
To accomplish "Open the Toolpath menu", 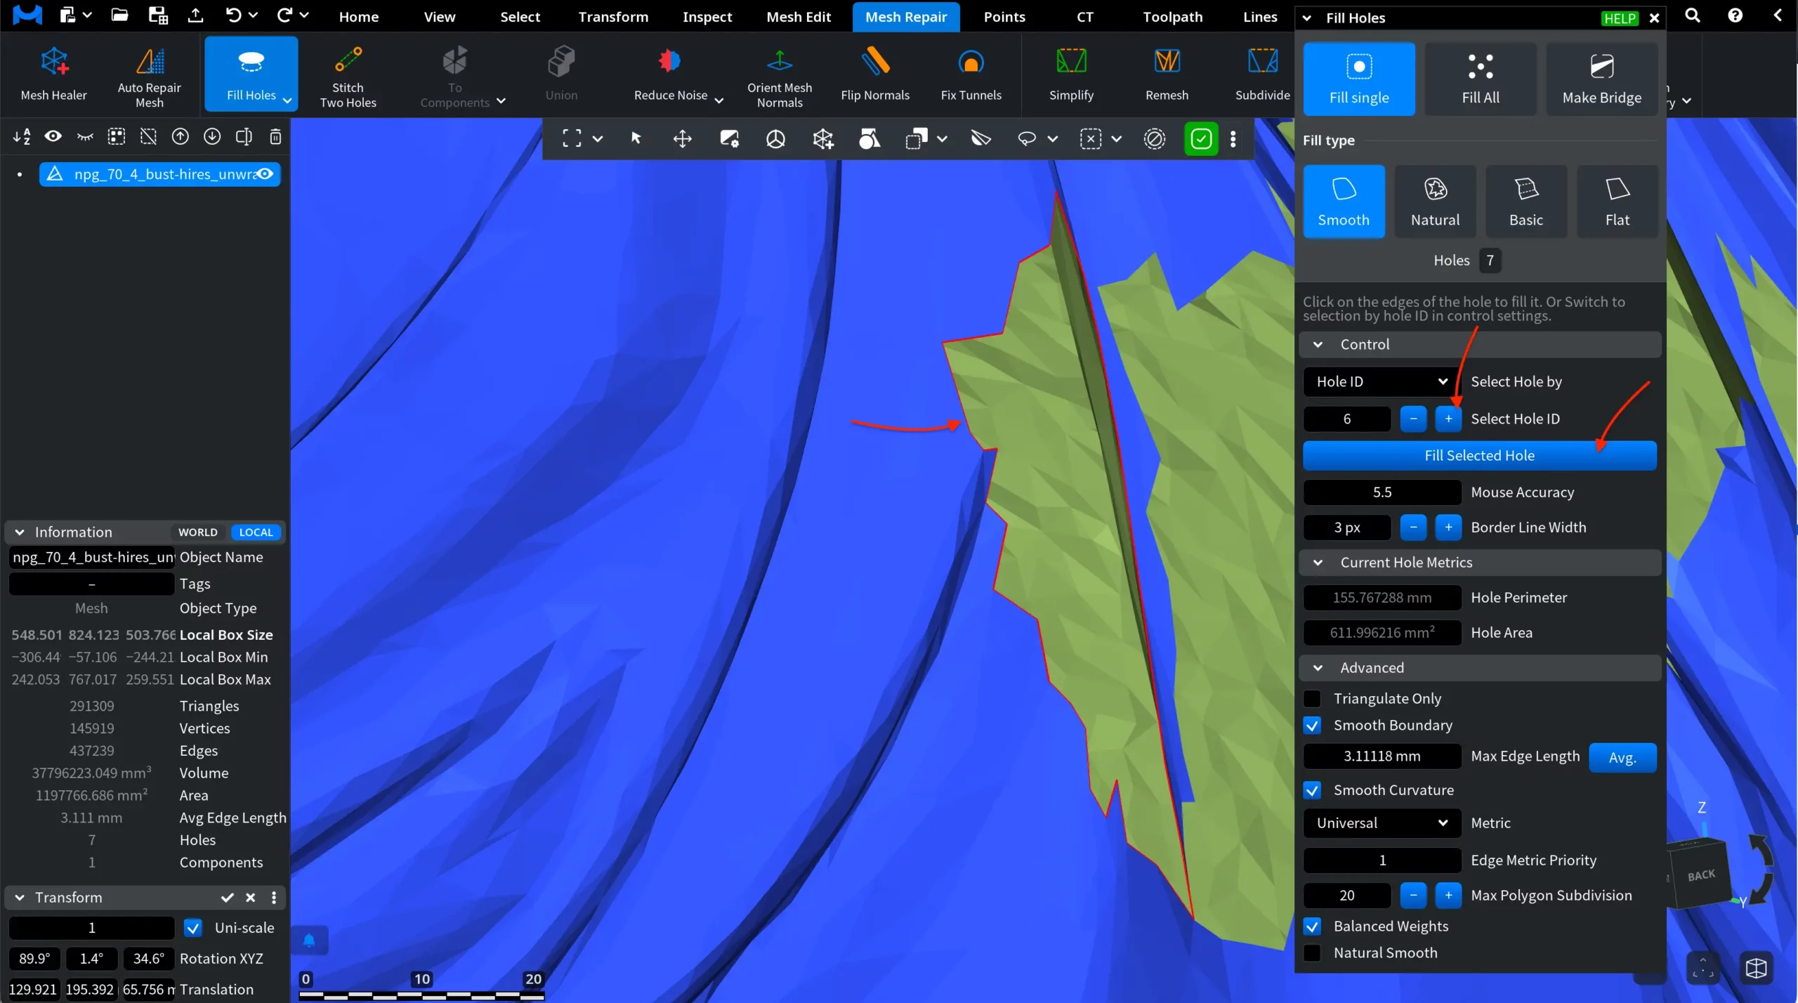I will pyautogui.click(x=1172, y=16).
